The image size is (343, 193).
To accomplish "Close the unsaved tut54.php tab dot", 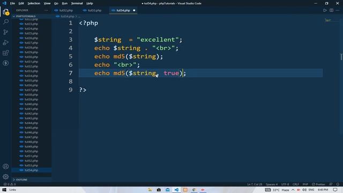I will pyautogui.click(x=134, y=10).
